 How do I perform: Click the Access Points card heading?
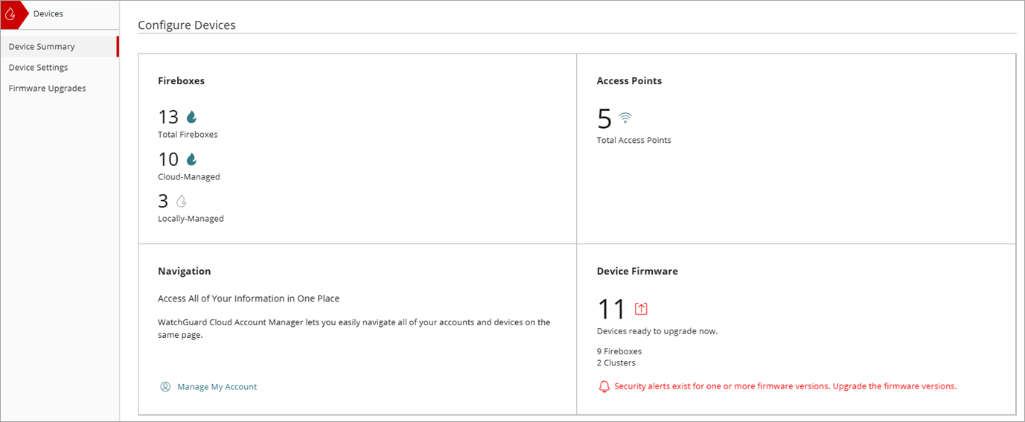pos(629,80)
